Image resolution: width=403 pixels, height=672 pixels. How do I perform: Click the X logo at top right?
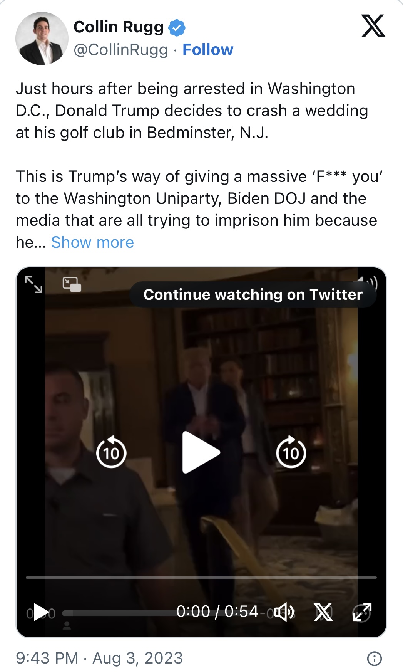[x=373, y=26]
